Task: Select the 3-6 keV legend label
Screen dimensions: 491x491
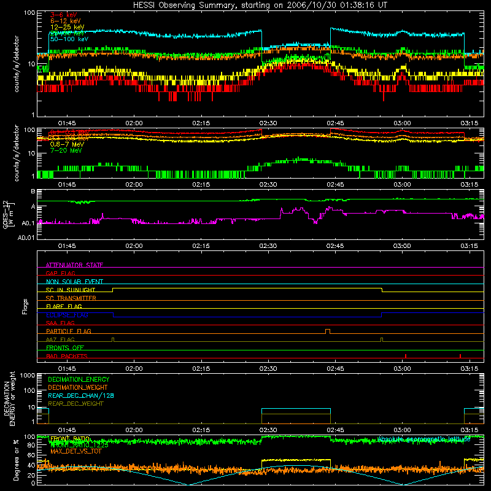Action: pos(64,15)
